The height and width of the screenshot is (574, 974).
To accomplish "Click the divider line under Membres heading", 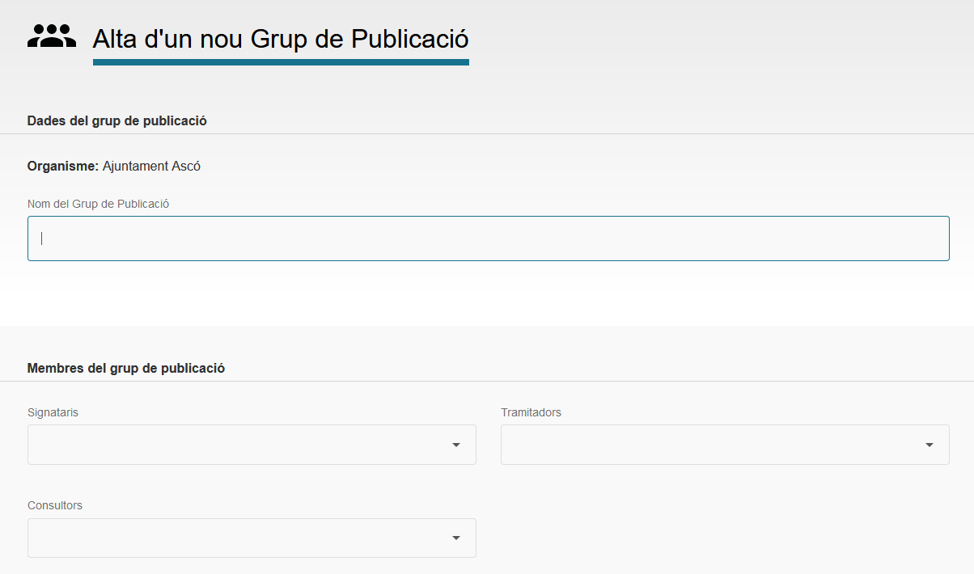I will (487, 381).
